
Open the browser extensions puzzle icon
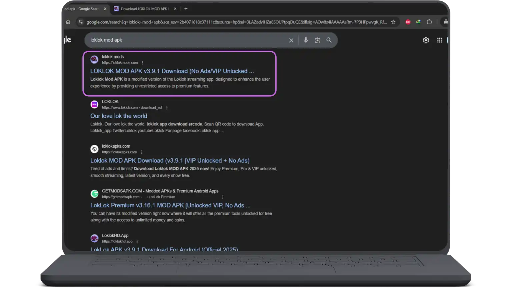[429, 22]
